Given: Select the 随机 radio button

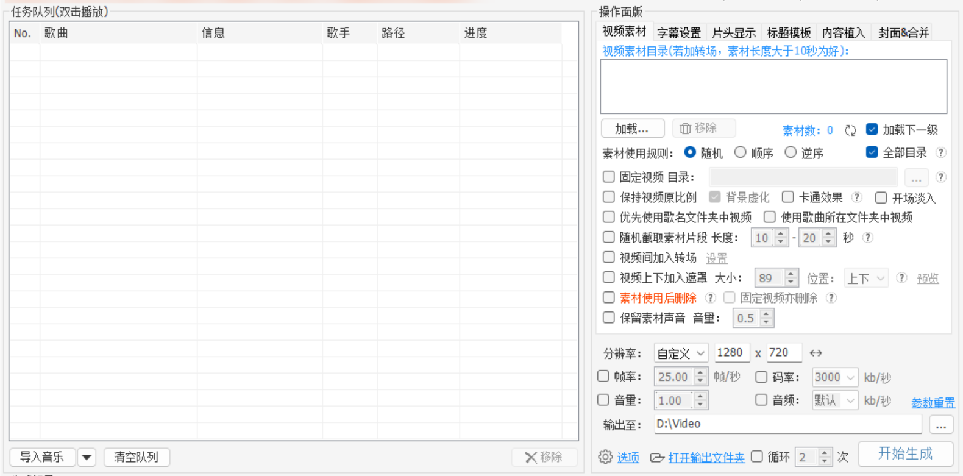Looking at the screenshot, I should pyautogui.click(x=690, y=152).
